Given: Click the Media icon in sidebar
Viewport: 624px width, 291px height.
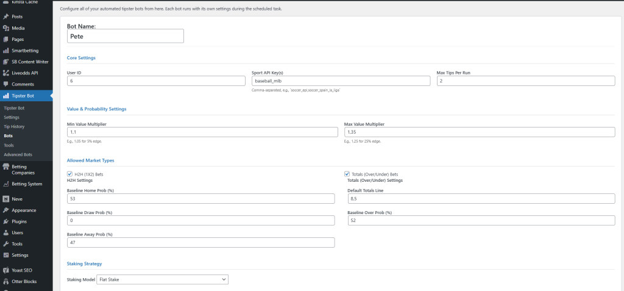Looking at the screenshot, I should [5, 28].
